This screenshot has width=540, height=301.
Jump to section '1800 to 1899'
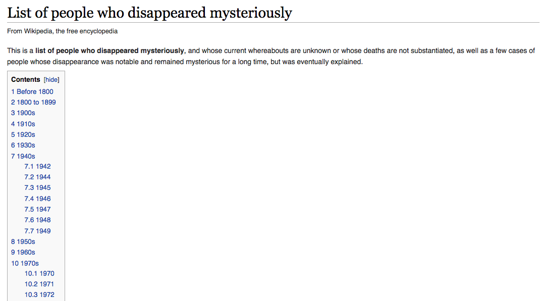point(33,103)
